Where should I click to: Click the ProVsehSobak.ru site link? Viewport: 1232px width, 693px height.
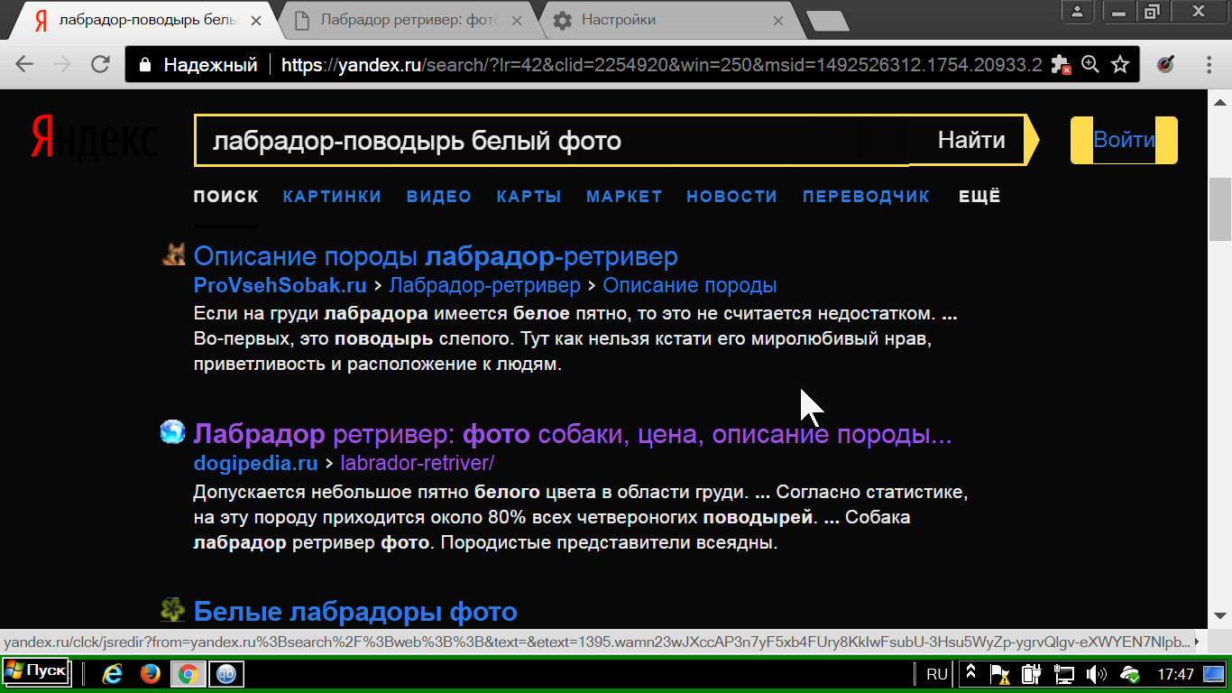click(280, 286)
